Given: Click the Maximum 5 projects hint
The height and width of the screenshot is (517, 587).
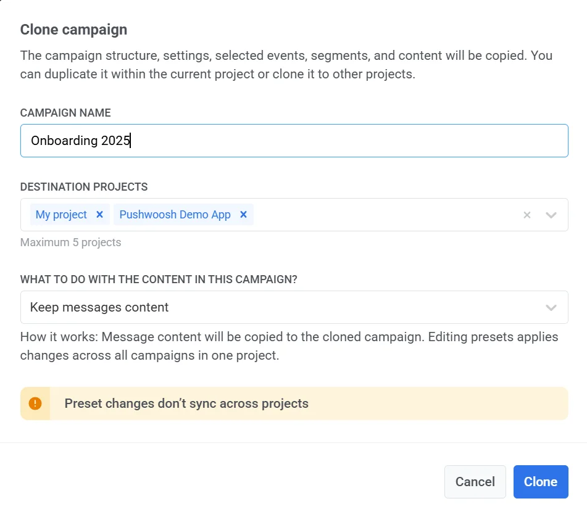Looking at the screenshot, I should (70, 242).
